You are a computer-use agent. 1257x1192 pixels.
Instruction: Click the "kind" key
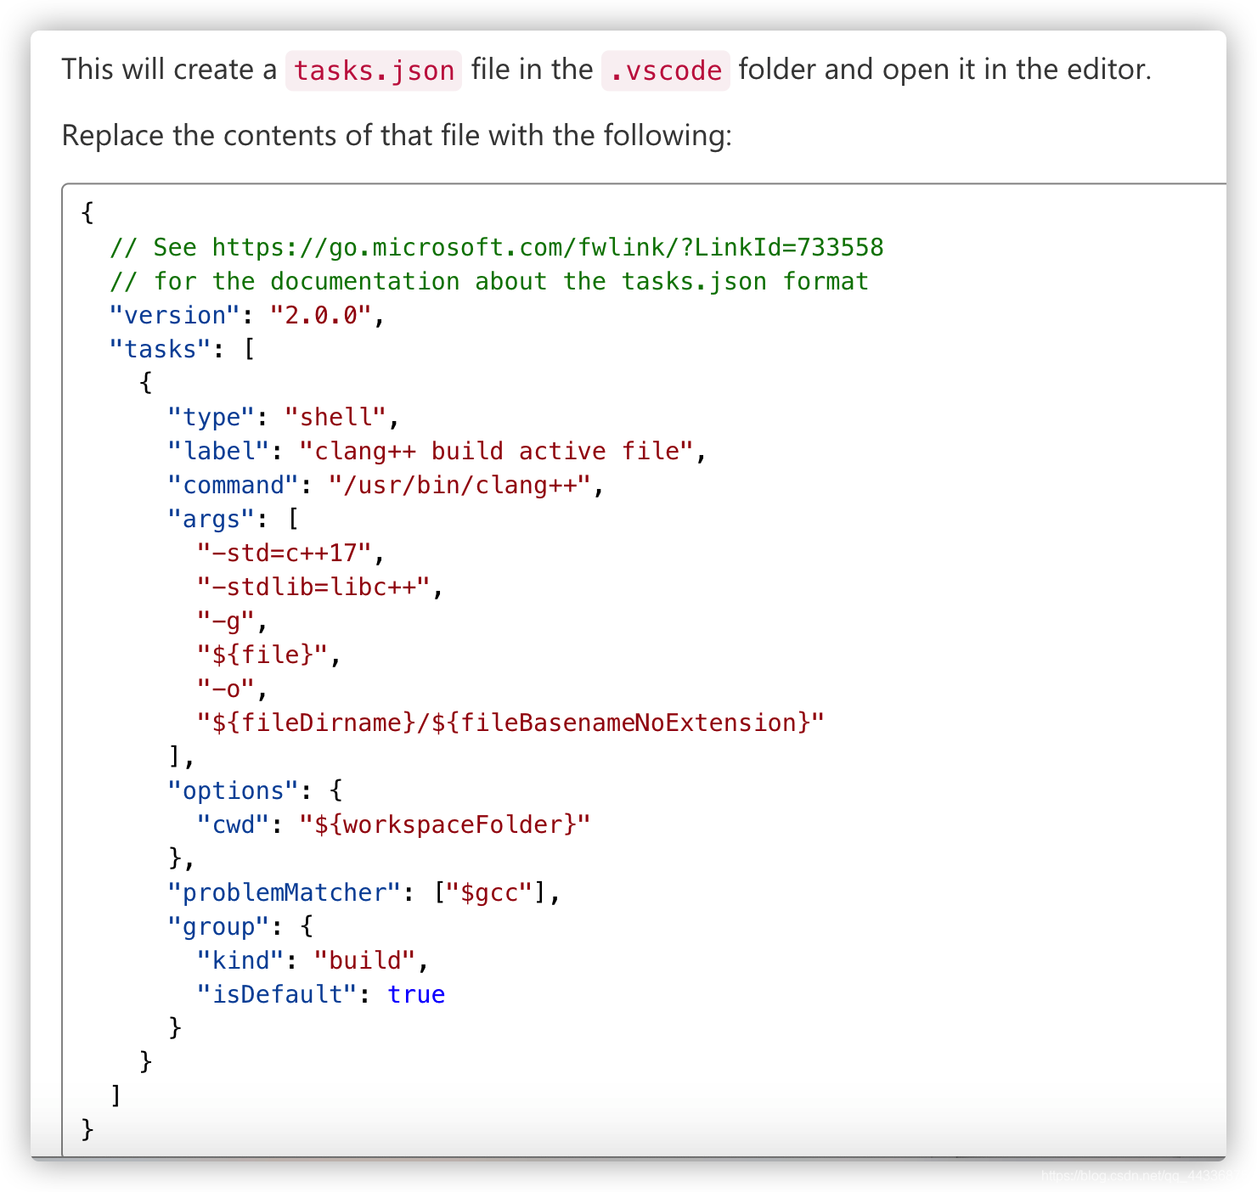click(x=240, y=960)
